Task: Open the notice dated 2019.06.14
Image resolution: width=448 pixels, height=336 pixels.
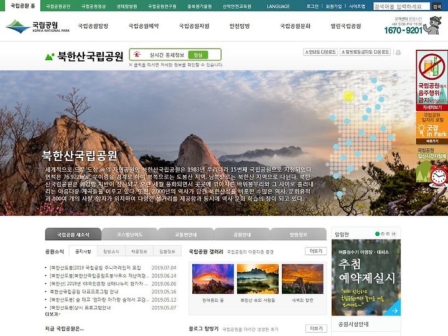Action: click(99, 276)
